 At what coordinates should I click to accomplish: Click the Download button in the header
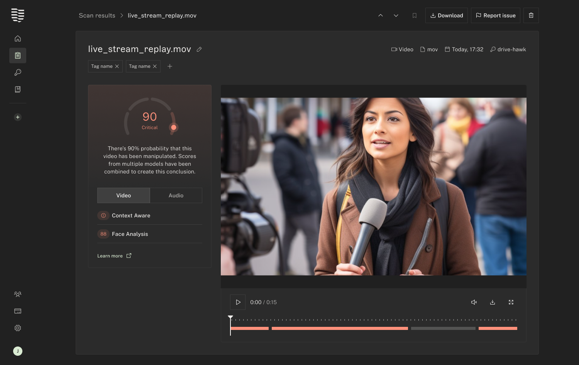447,15
